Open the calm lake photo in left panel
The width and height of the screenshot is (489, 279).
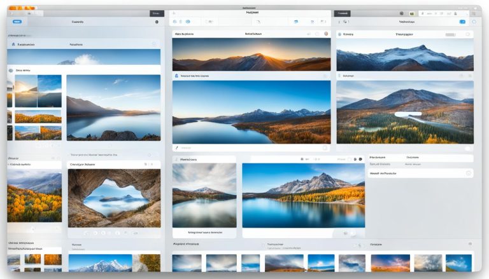tap(113, 108)
